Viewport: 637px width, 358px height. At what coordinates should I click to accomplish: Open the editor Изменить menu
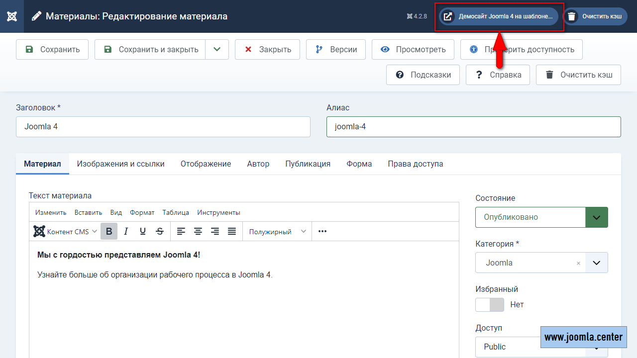(51, 212)
